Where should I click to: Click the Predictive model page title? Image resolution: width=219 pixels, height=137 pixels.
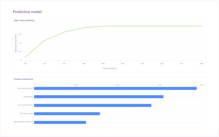pos(27,12)
